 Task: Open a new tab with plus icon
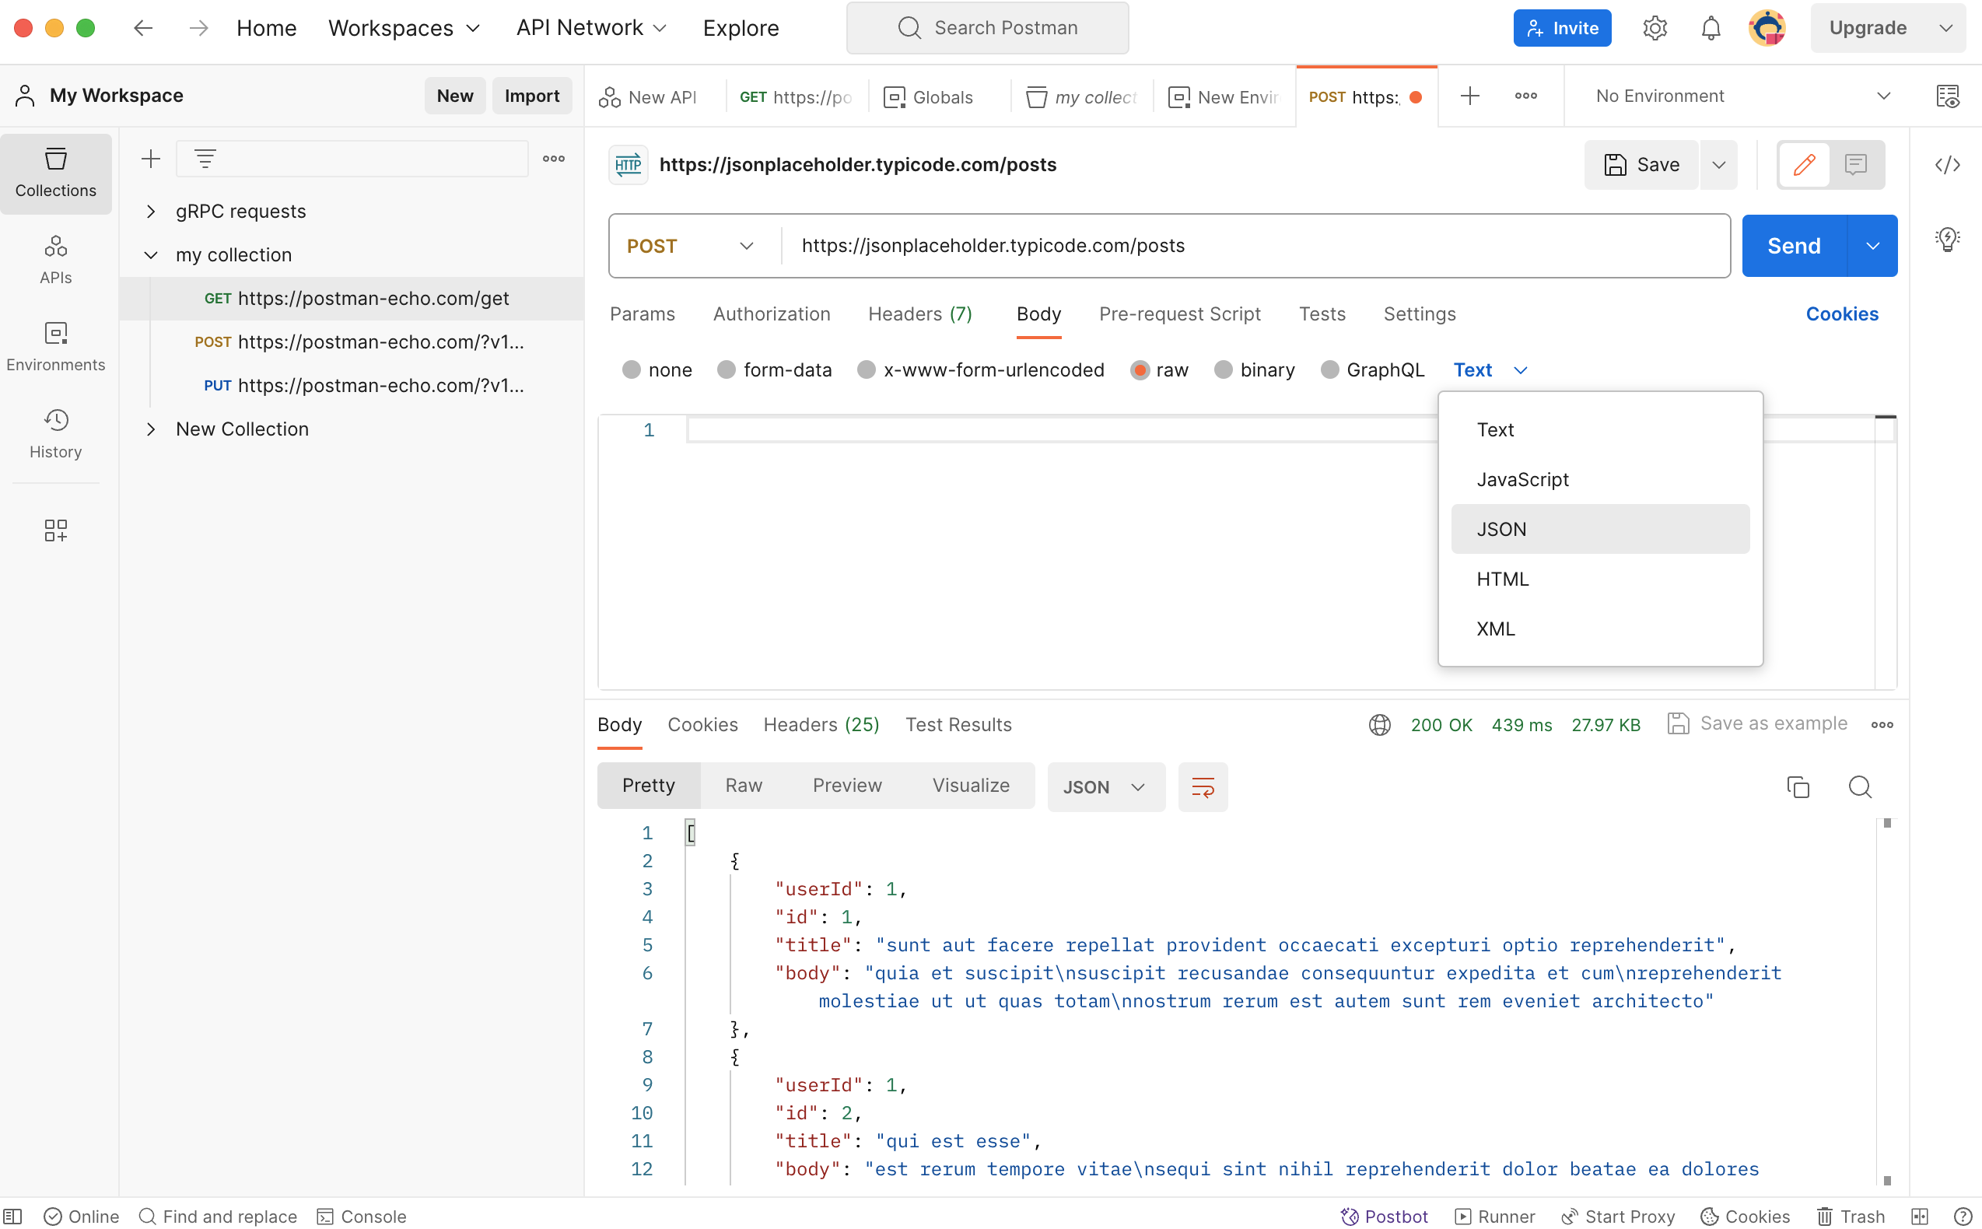point(1469,96)
